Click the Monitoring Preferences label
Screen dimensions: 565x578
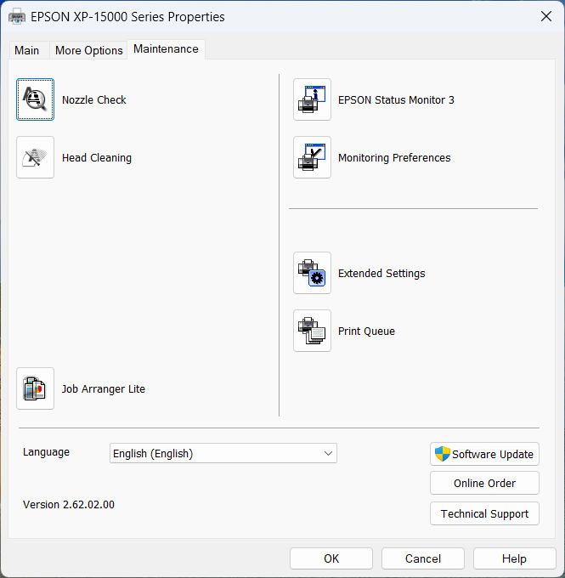coord(394,158)
